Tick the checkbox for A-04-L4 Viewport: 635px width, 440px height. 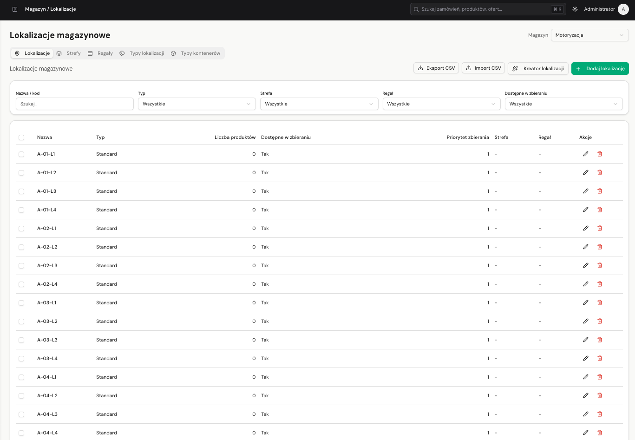(x=21, y=433)
